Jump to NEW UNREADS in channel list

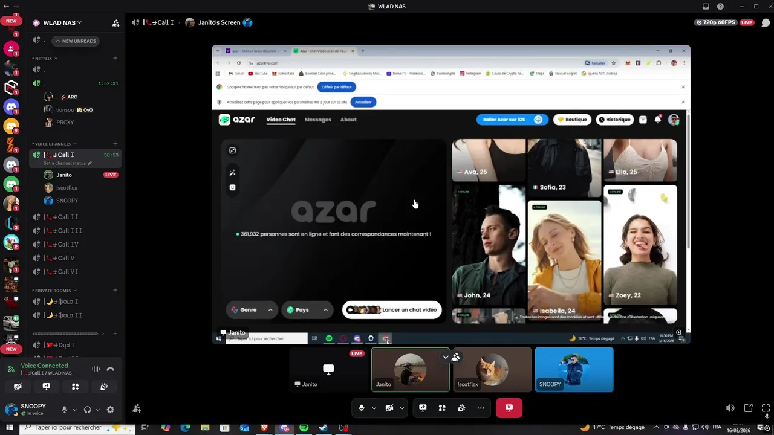[76, 41]
